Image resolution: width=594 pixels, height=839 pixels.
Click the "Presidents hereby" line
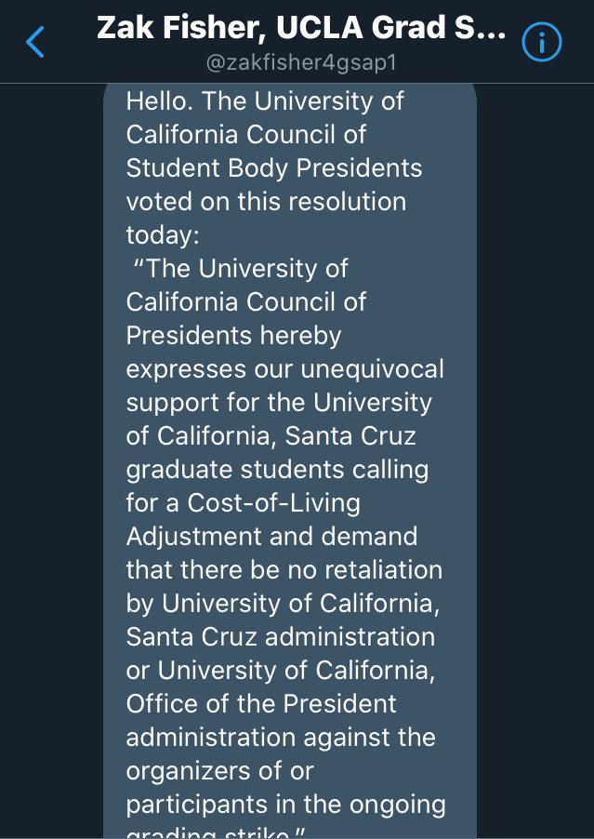coord(234,336)
